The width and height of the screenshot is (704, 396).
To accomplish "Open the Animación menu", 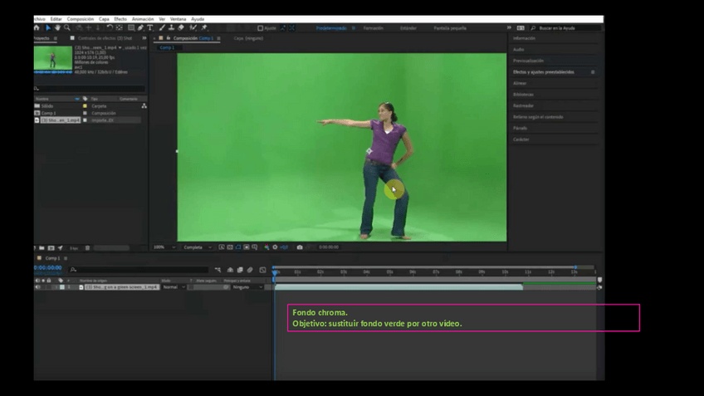I will 143,18.
